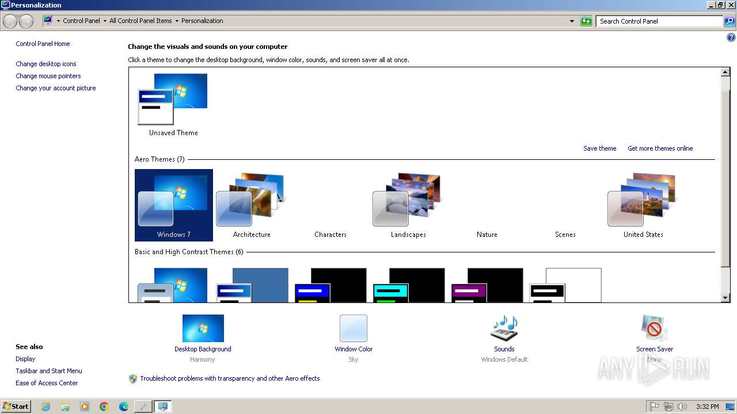Click the Control Panel breadcrumb
Screen dimensions: 737x414
[81, 21]
